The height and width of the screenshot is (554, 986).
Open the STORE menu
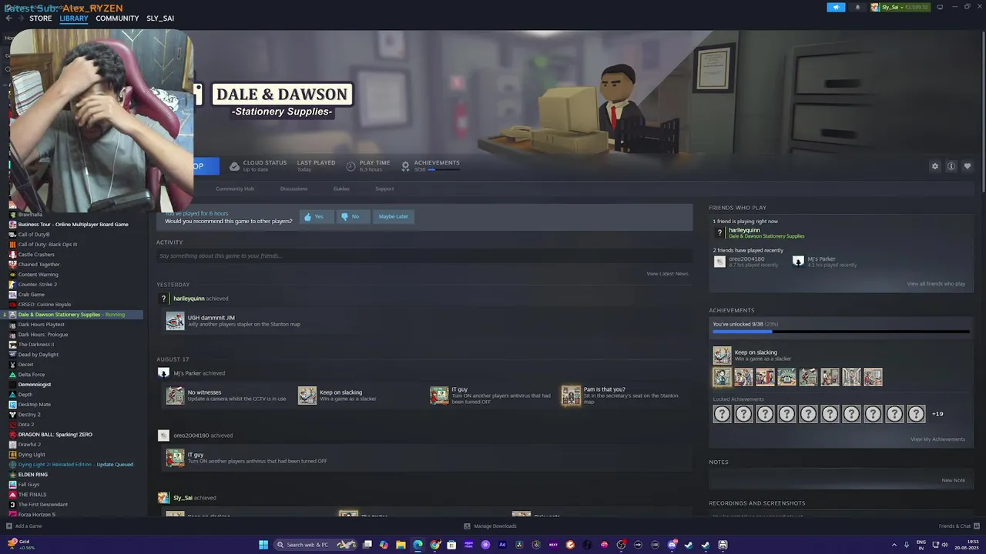[x=40, y=18]
